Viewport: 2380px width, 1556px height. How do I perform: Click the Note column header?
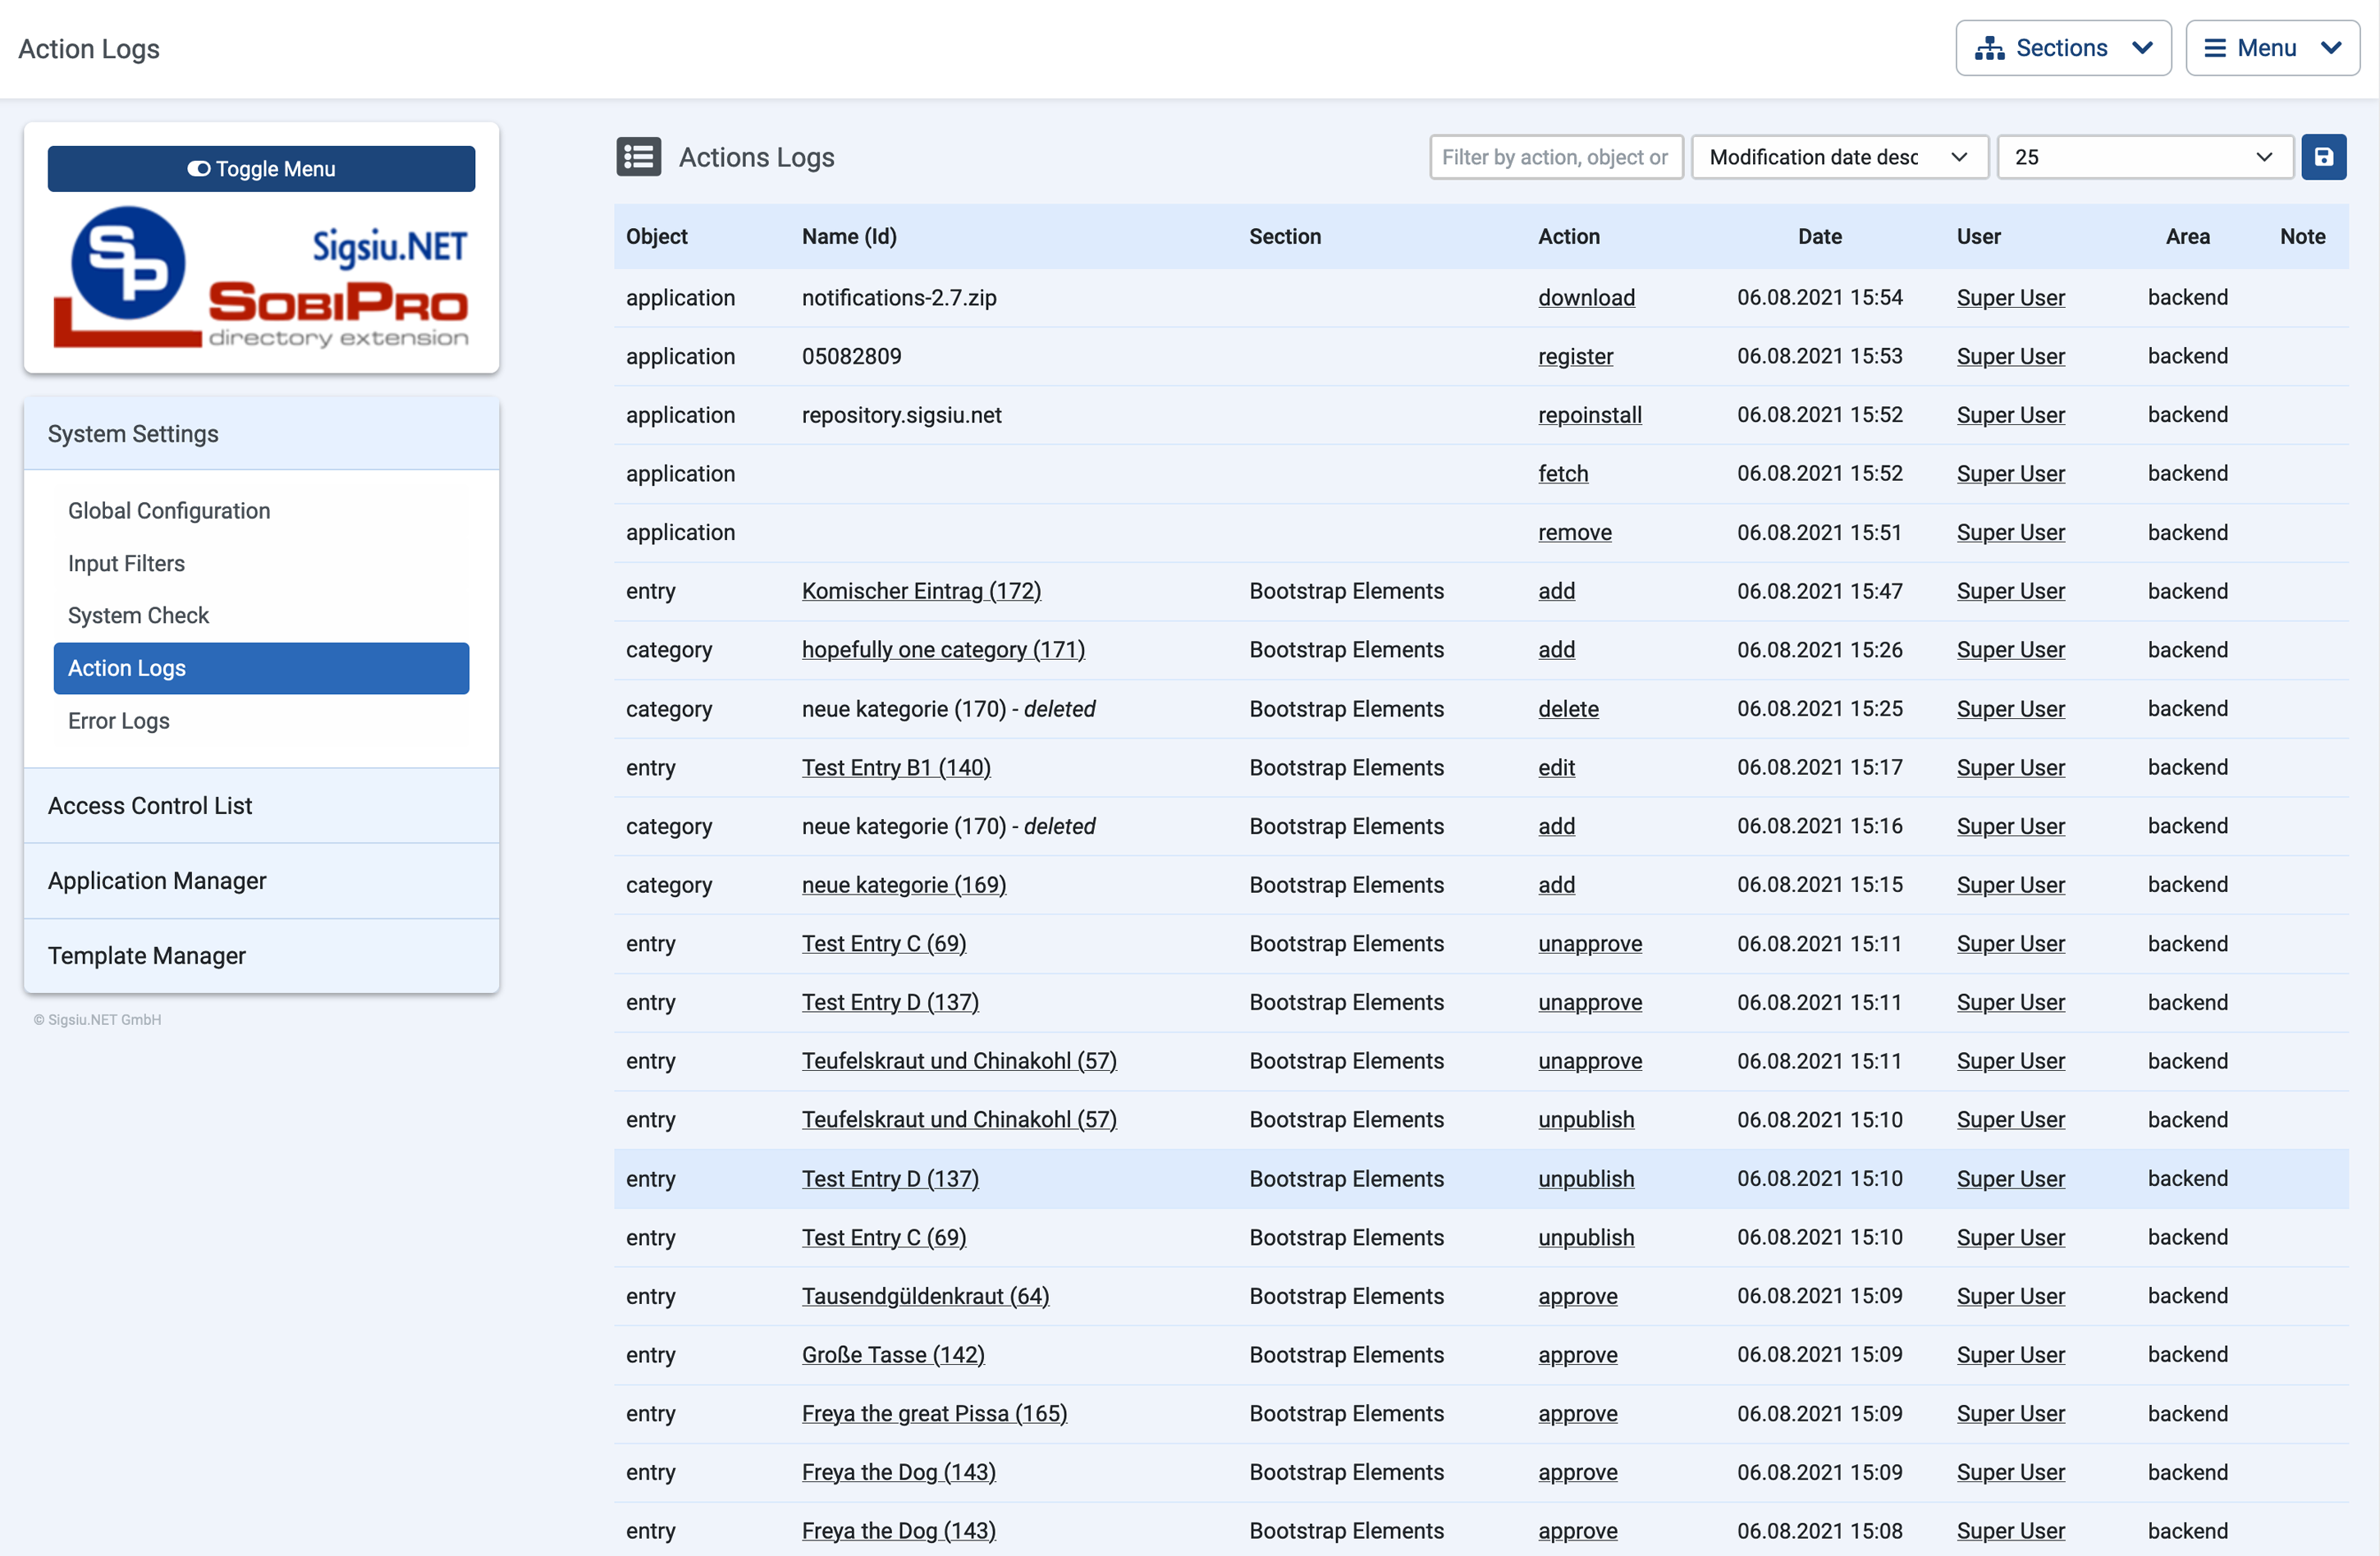[x=2302, y=237]
